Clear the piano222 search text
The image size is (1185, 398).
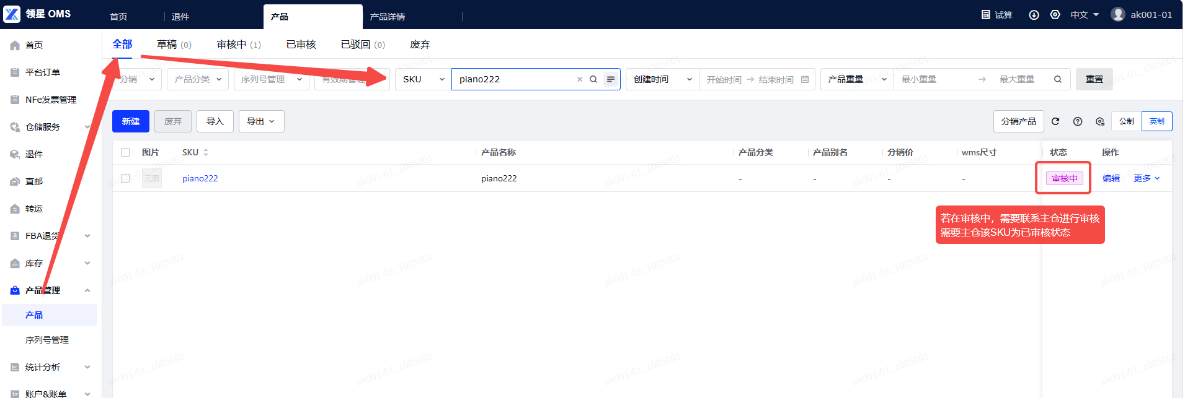coord(580,79)
